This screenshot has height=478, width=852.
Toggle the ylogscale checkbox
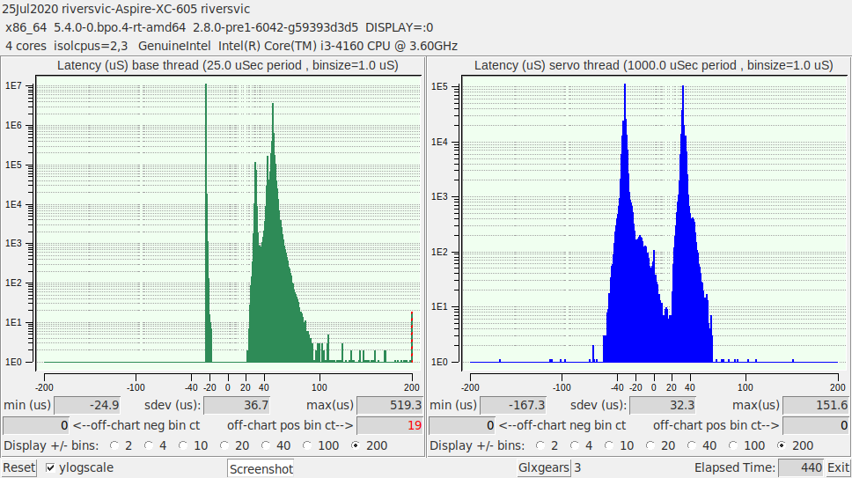tap(50, 467)
